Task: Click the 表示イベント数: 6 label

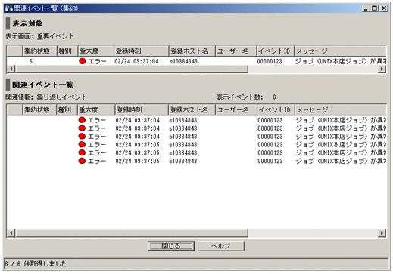Action: [x=246, y=97]
